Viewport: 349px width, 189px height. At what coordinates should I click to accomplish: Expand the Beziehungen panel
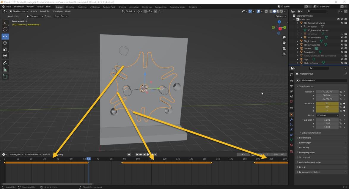click(x=305, y=138)
